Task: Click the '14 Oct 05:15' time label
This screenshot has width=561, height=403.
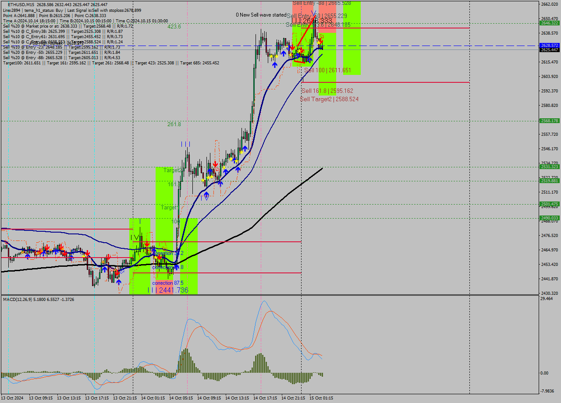Action: point(181,398)
